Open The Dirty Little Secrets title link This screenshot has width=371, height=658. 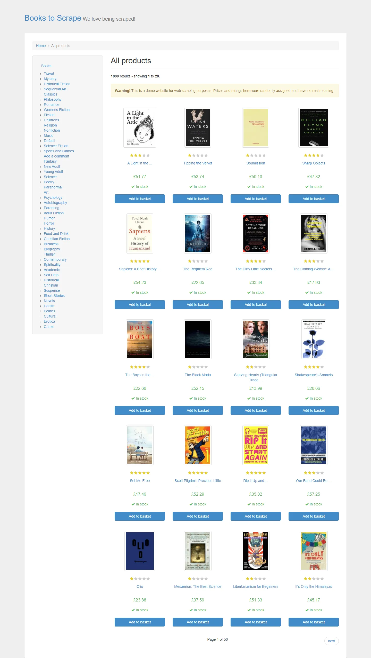[x=256, y=269]
